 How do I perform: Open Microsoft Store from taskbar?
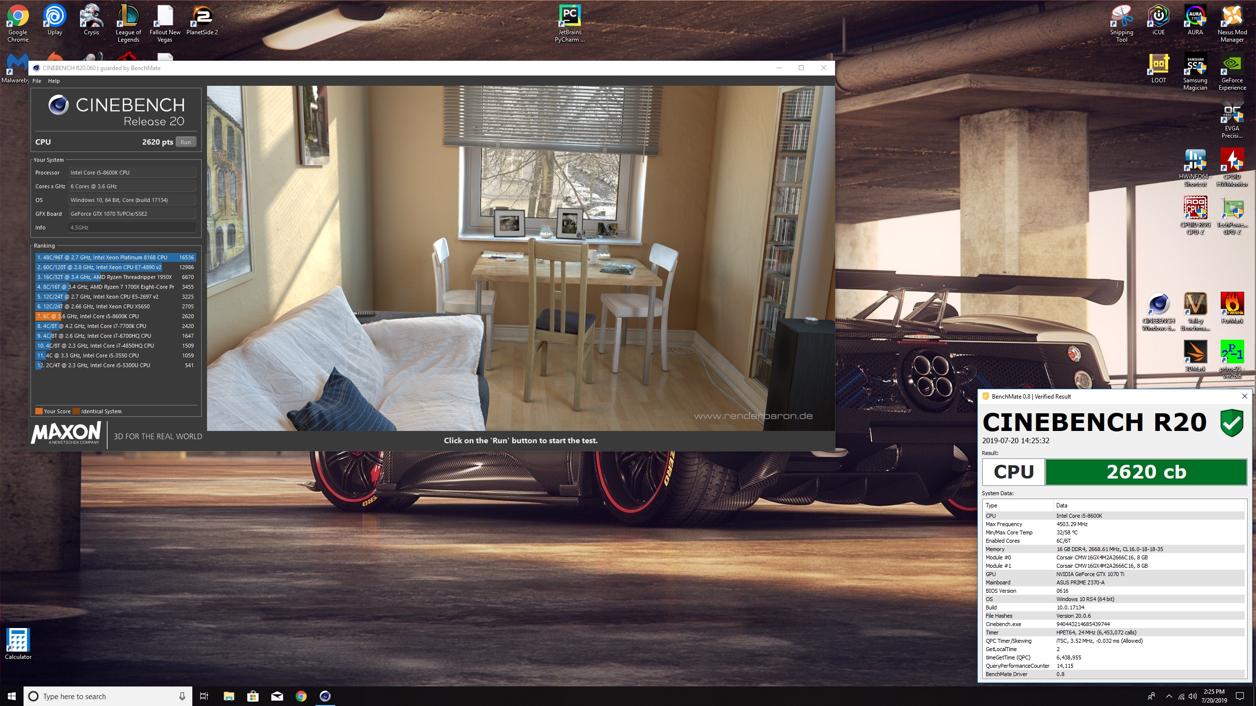[253, 696]
